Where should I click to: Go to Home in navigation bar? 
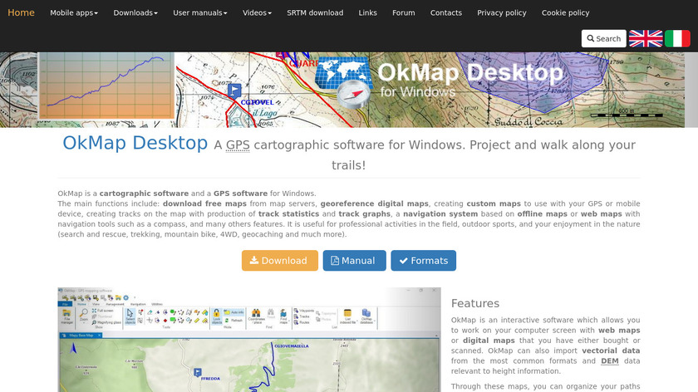21,12
